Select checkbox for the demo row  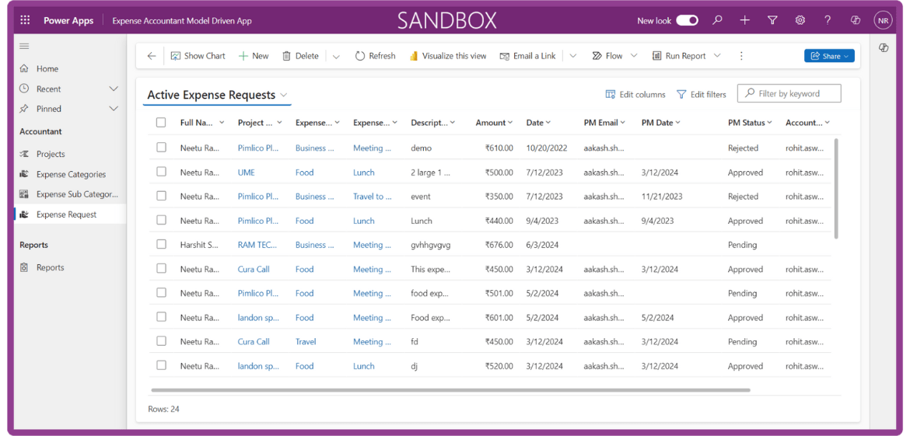coord(161,147)
